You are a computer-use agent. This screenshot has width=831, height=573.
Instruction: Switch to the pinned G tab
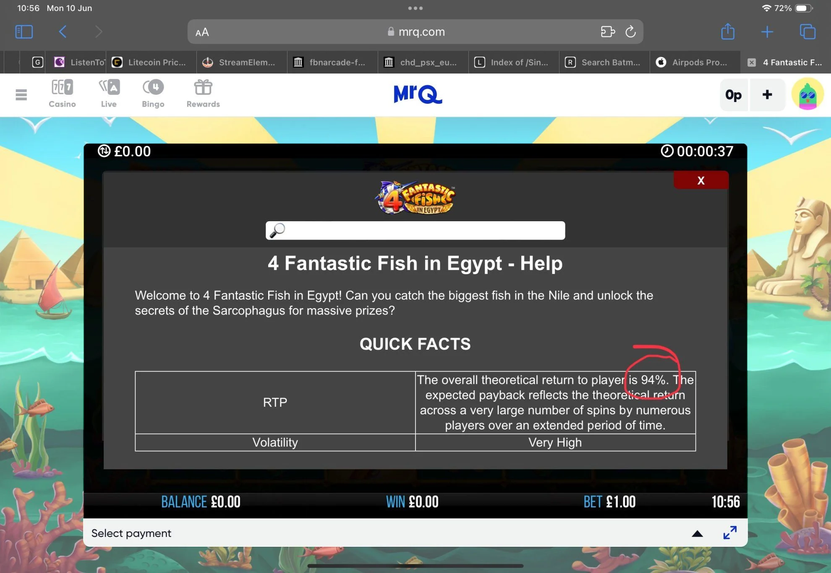(38, 63)
